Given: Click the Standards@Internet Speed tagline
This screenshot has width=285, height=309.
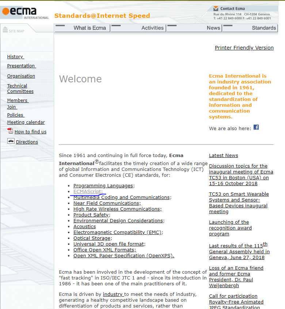Looking at the screenshot, I should (102, 16).
